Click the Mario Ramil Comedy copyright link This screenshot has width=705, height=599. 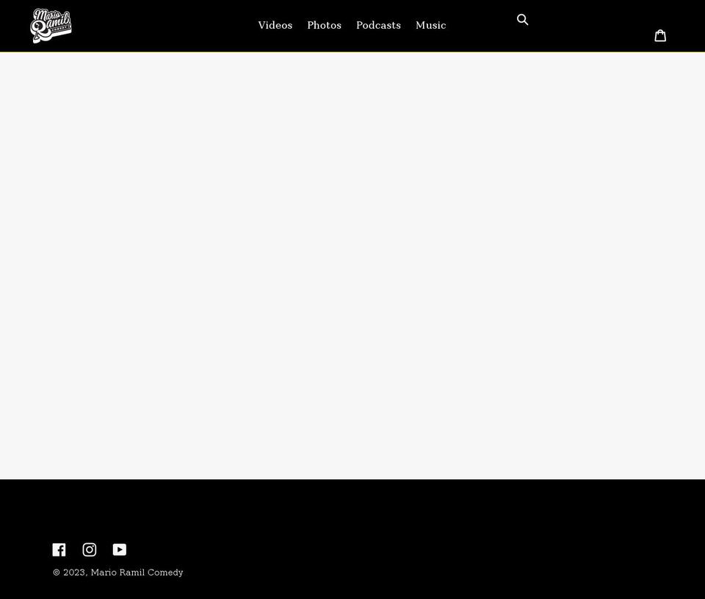point(137,572)
